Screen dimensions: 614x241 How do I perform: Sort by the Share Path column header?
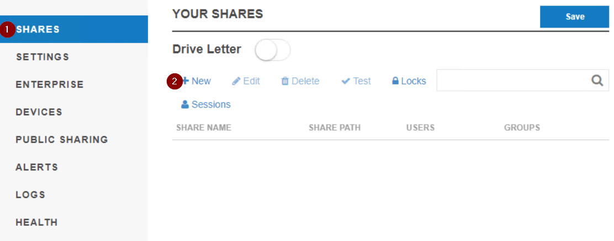click(335, 127)
